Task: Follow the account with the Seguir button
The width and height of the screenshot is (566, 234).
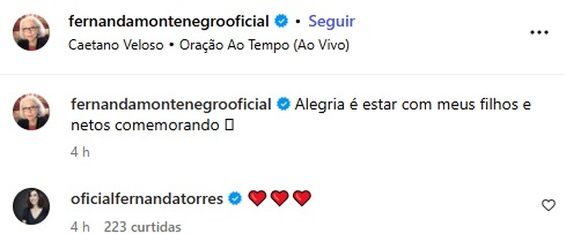Action: (332, 22)
